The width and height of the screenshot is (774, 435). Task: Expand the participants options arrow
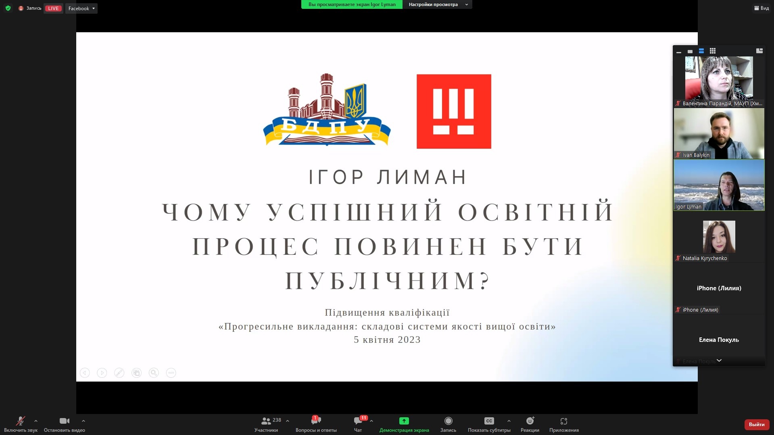288,421
